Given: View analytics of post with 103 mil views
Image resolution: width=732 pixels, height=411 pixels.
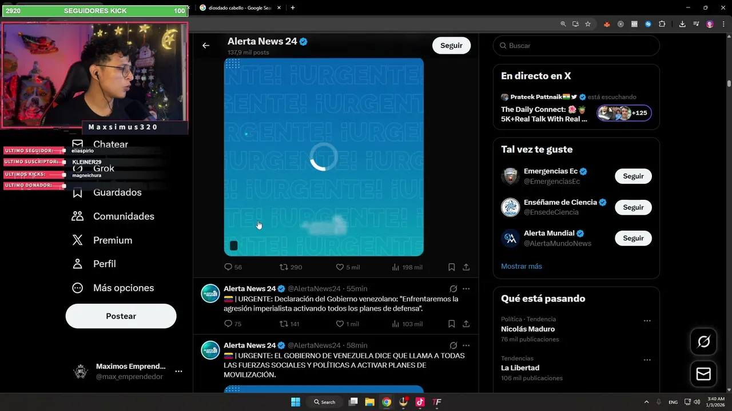Looking at the screenshot, I should (407, 324).
